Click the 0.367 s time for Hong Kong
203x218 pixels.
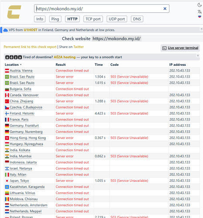coord(100,138)
